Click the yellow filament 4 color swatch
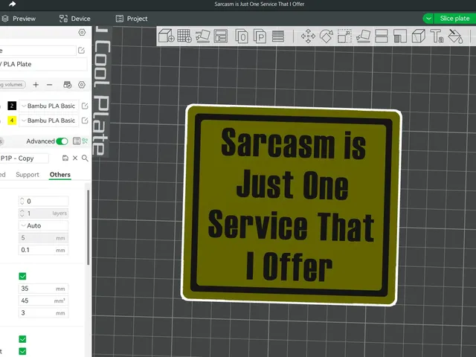 click(x=12, y=120)
